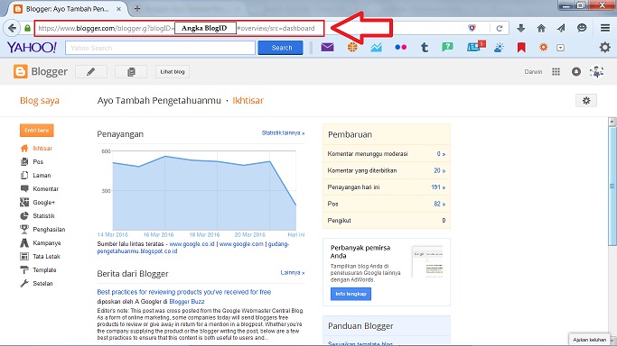Image resolution: width=617 pixels, height=346 pixels.
Task: Open Yahoo Sports basketball icon
Action: [x=352, y=48]
